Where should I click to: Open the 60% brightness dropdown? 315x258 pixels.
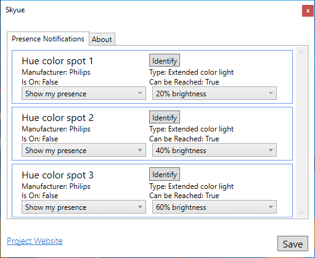215,207
